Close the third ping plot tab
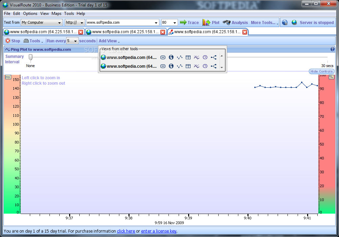The image size is (339, 237). (x=245, y=32)
